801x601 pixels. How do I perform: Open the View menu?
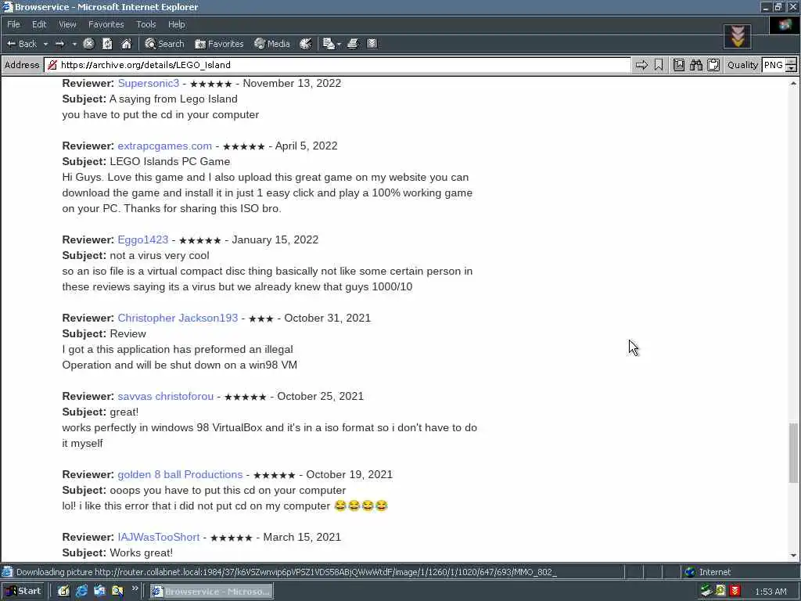(67, 24)
